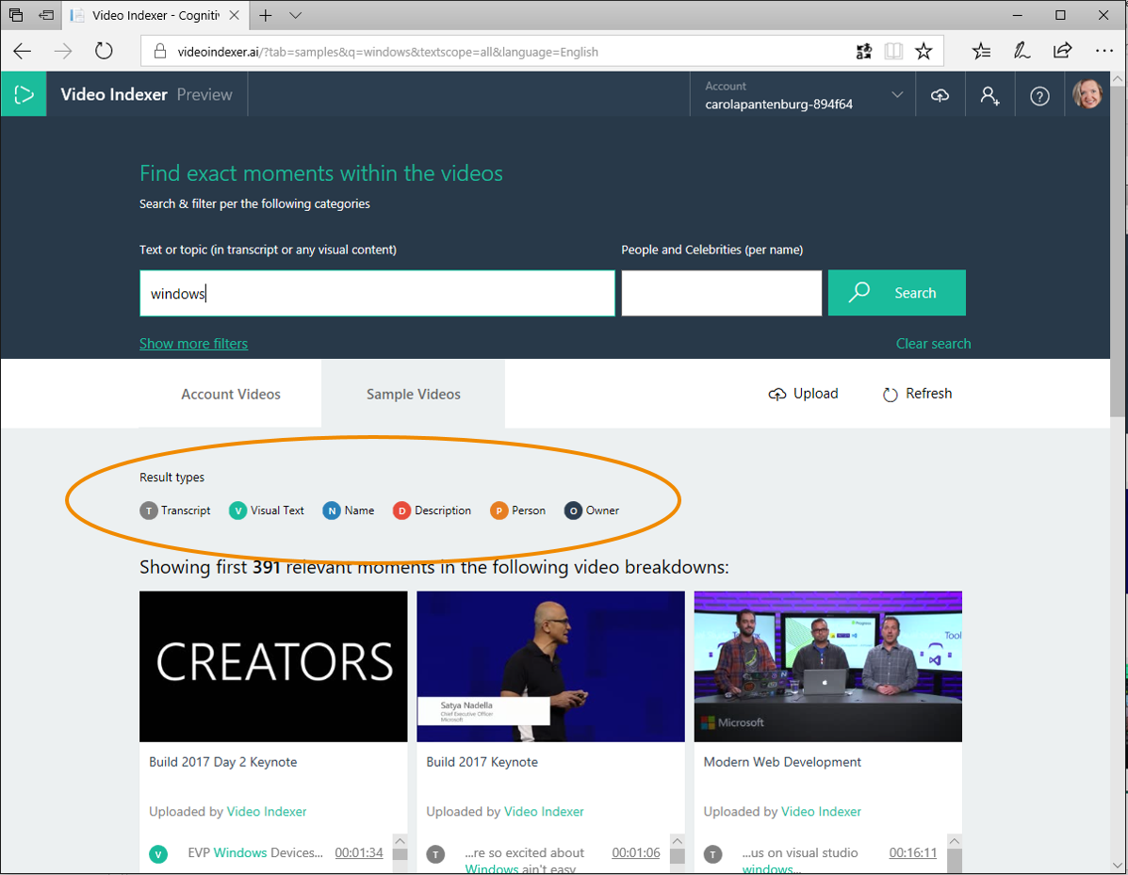
Task: Click the share icon in browser toolbar
Action: tap(1062, 50)
